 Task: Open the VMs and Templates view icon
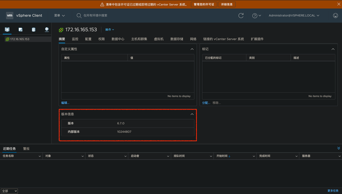(20, 30)
